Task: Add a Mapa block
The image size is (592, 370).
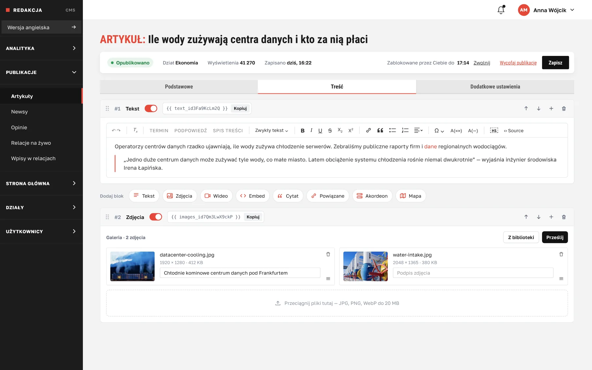Action: pos(410,196)
